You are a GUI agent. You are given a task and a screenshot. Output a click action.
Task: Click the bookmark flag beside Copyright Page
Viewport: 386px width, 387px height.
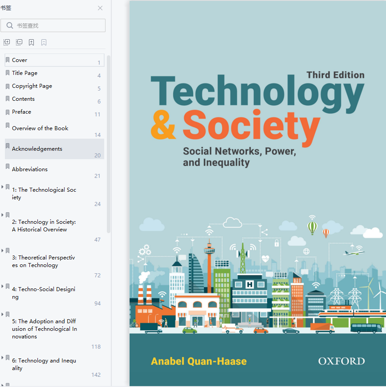coord(8,86)
